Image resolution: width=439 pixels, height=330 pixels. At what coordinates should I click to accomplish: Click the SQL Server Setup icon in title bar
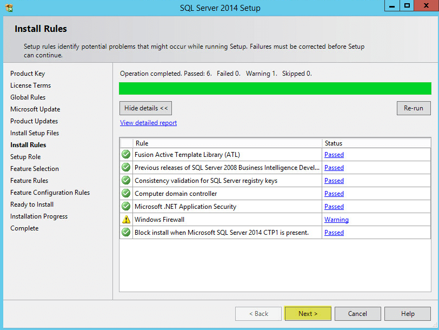[8, 6]
